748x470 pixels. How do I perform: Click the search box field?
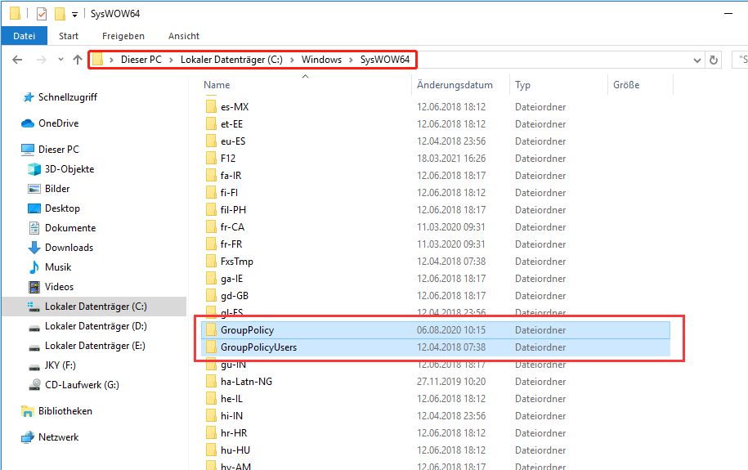[740, 60]
